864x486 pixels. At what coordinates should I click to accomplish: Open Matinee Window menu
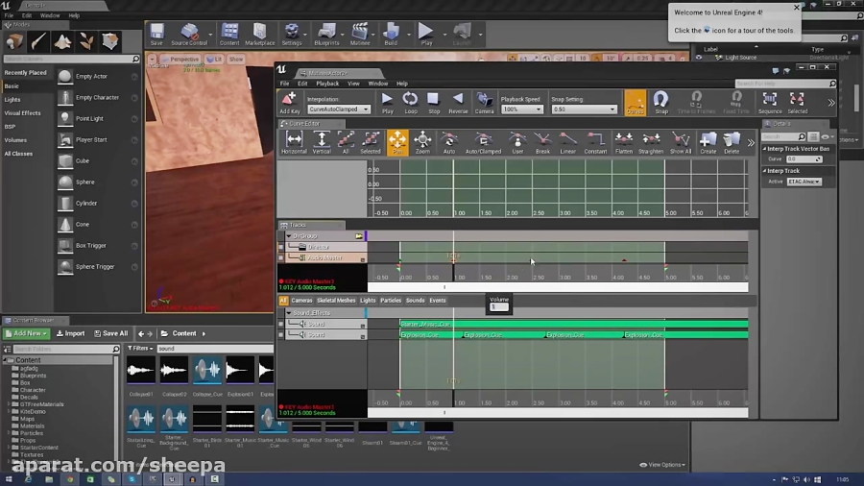pos(377,84)
